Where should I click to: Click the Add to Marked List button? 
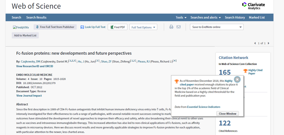pyautogui.click(x=25, y=35)
